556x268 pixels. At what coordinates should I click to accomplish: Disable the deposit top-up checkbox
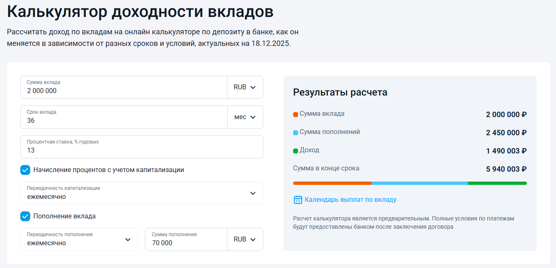(x=26, y=216)
